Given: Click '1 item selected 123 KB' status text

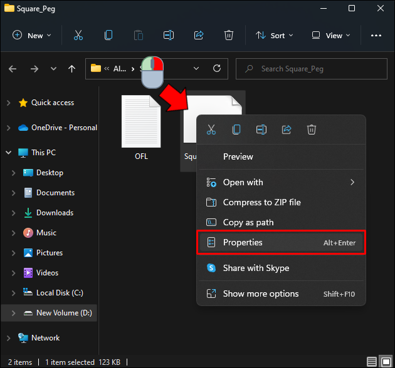Looking at the screenshot, I should [83, 362].
